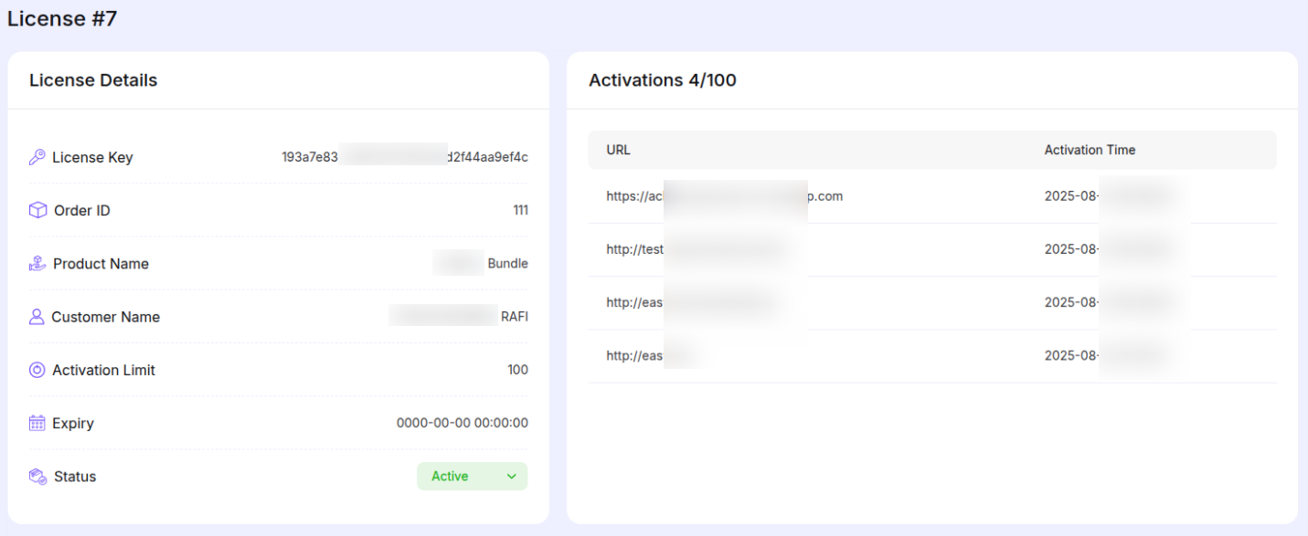Select the URL column header
The image size is (1308, 536).
pyautogui.click(x=618, y=150)
